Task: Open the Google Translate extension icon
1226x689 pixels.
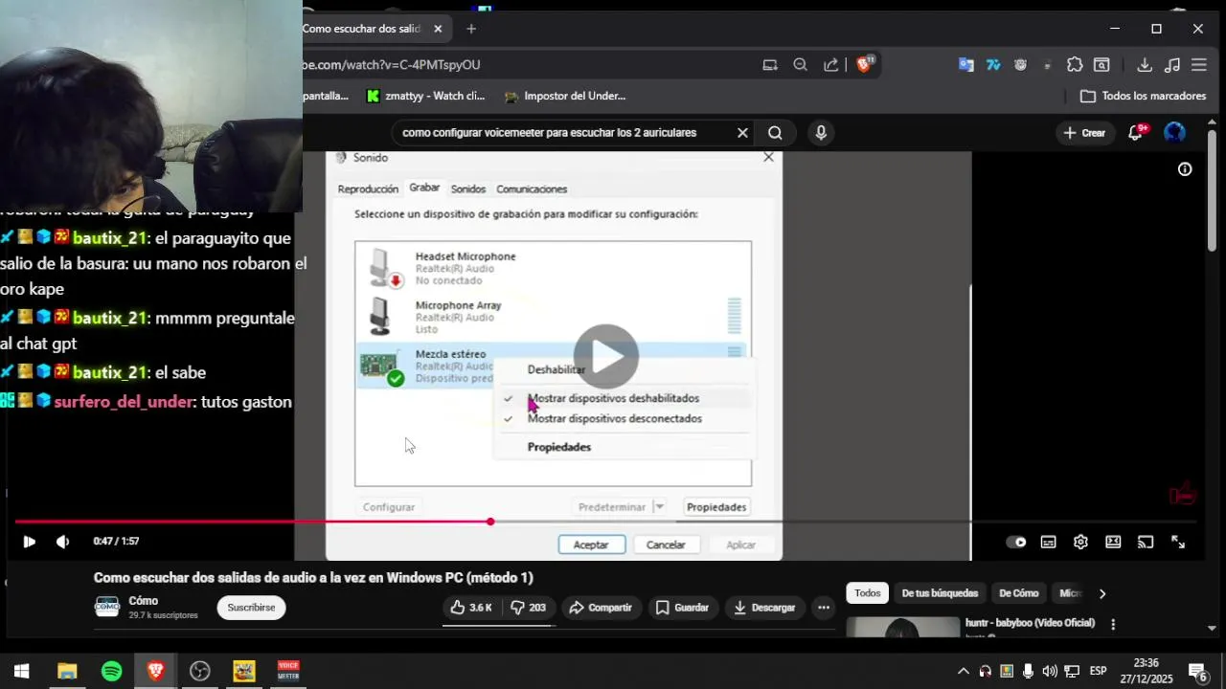Action: tap(966, 65)
